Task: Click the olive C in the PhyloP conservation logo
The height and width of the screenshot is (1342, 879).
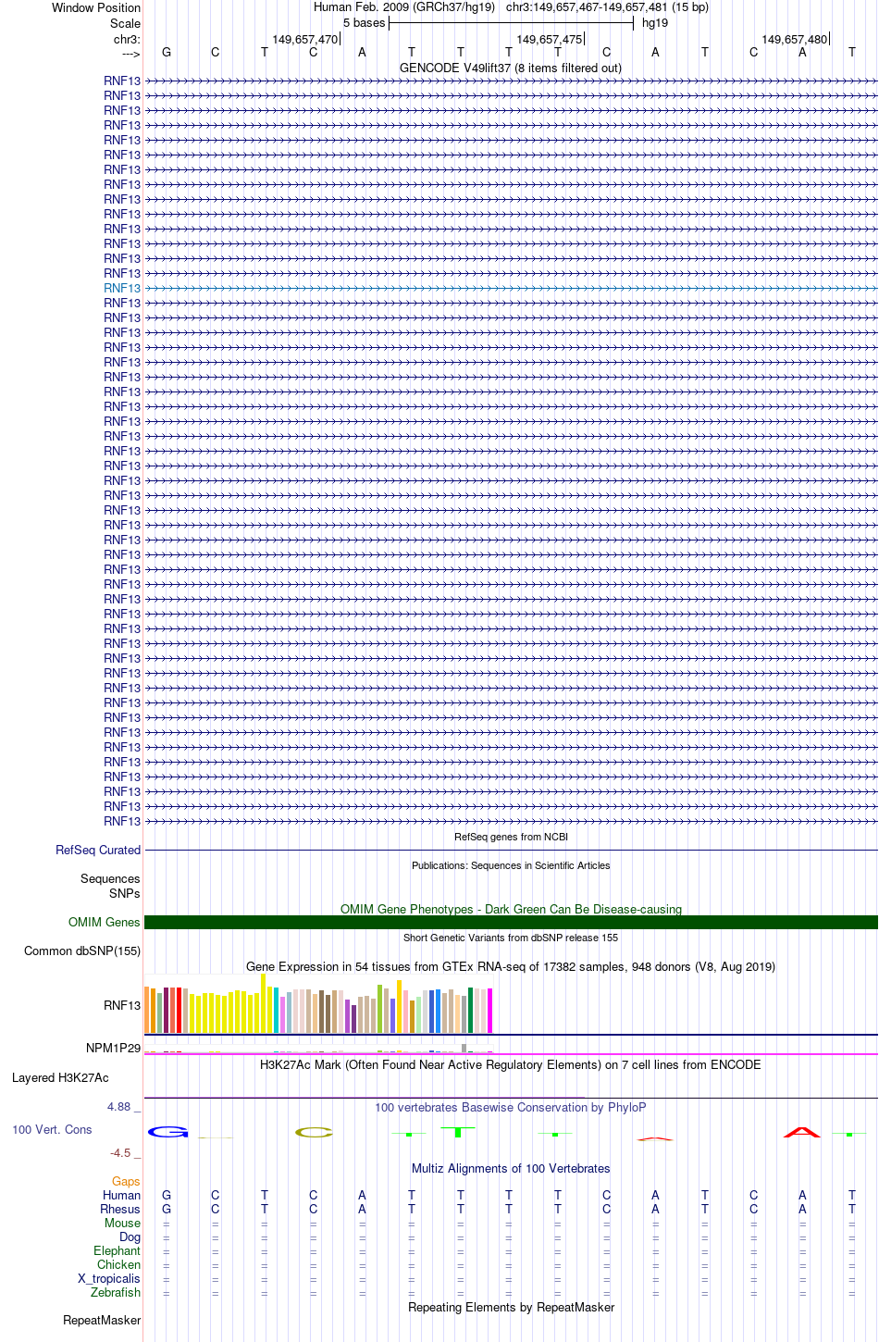Action: [x=314, y=1133]
